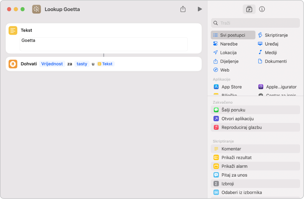Open the shortcut icon chooser

[x=37, y=9]
